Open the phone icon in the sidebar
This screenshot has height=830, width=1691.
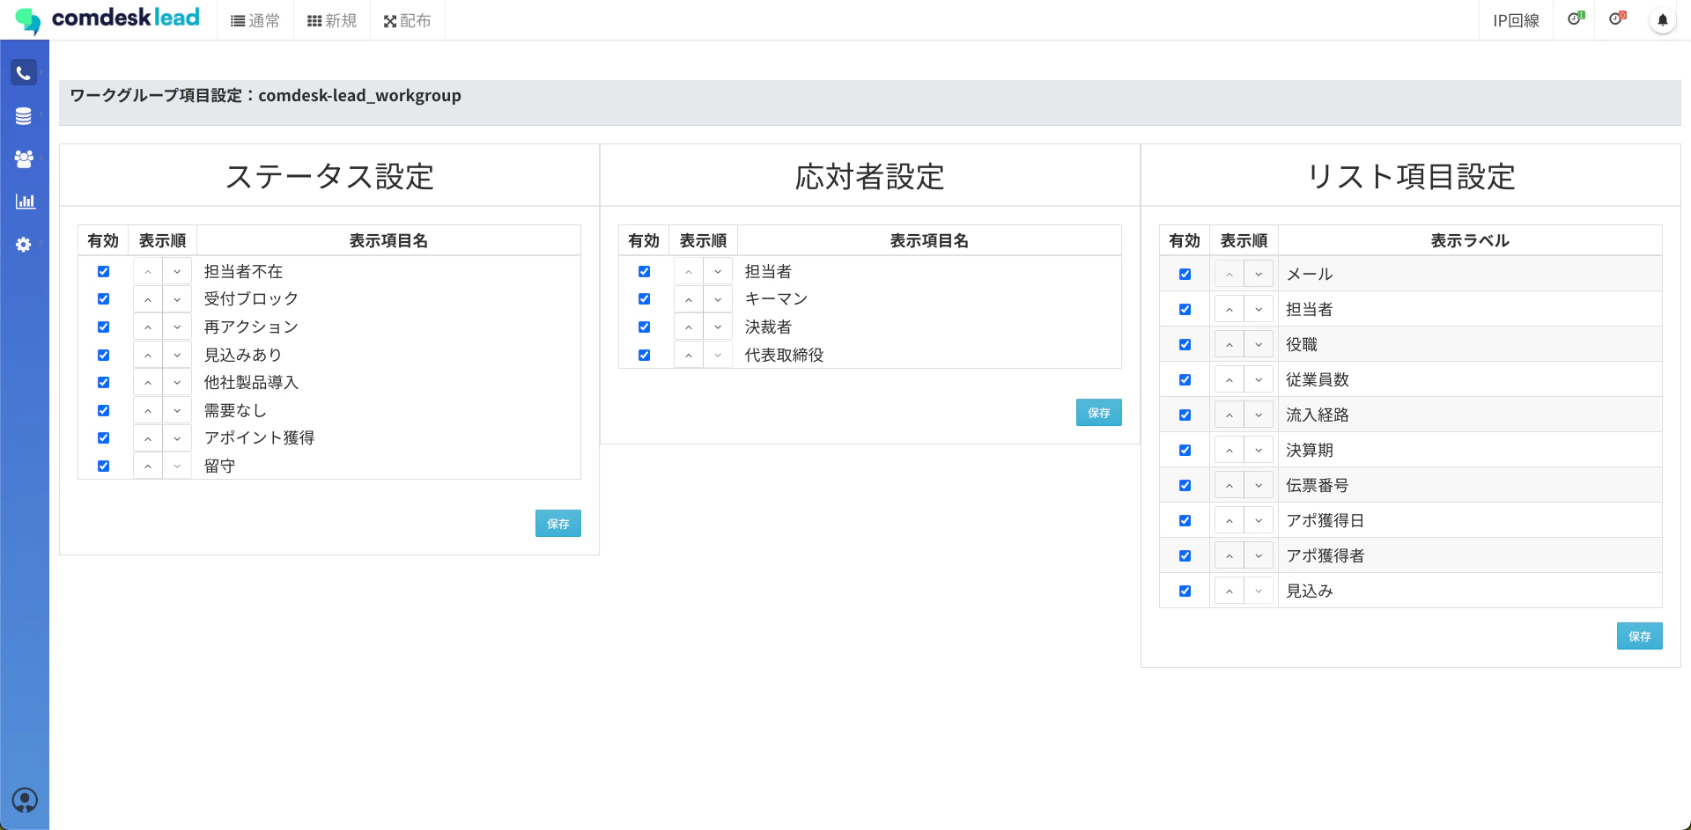24,72
